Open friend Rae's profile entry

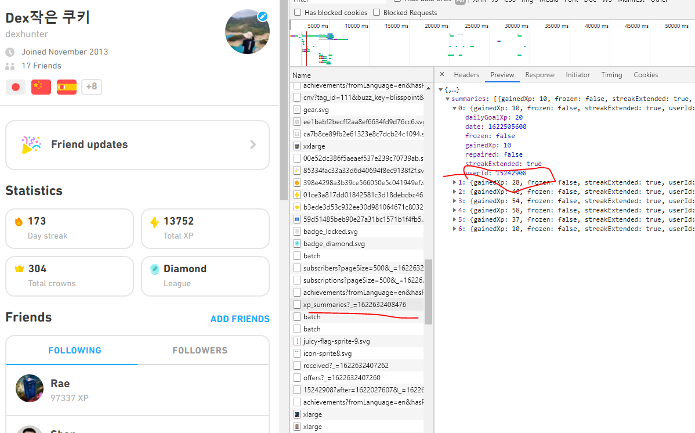click(60, 388)
